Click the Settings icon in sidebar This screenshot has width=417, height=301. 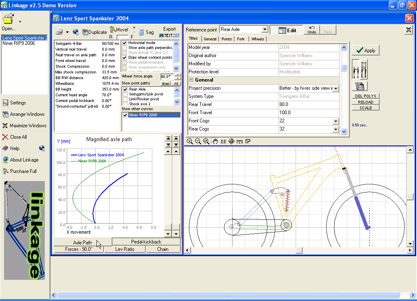pos(5,103)
